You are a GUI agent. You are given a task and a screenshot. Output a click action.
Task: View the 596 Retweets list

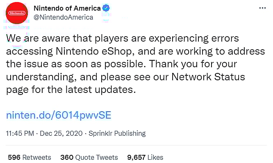click(30, 157)
